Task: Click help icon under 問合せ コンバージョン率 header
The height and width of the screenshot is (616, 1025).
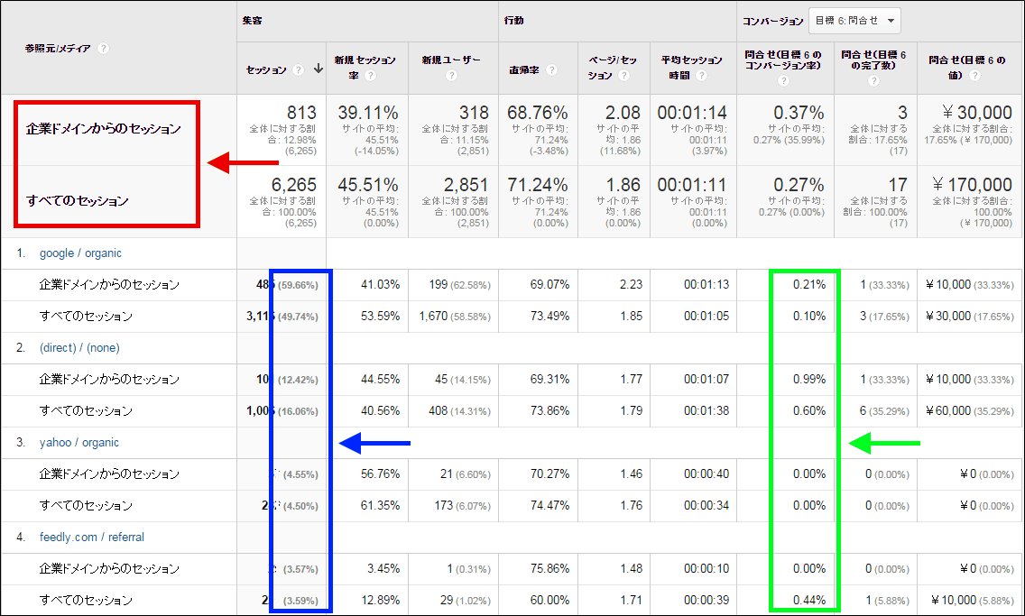Action: (x=784, y=81)
